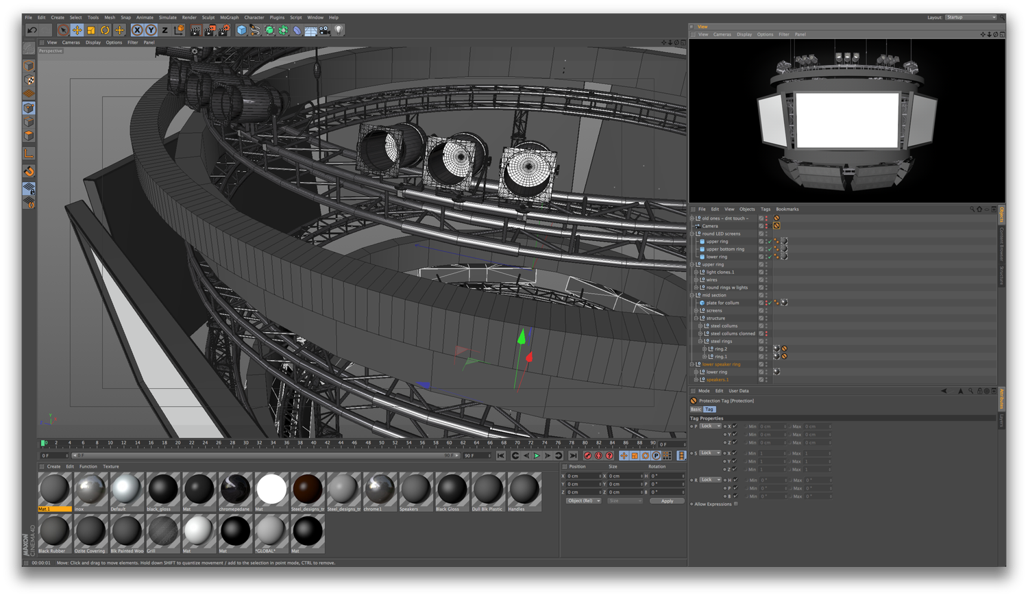This screenshot has height=597, width=1028.
Task: Toggle the Y axis lock icon
Action: pyautogui.click(x=151, y=30)
